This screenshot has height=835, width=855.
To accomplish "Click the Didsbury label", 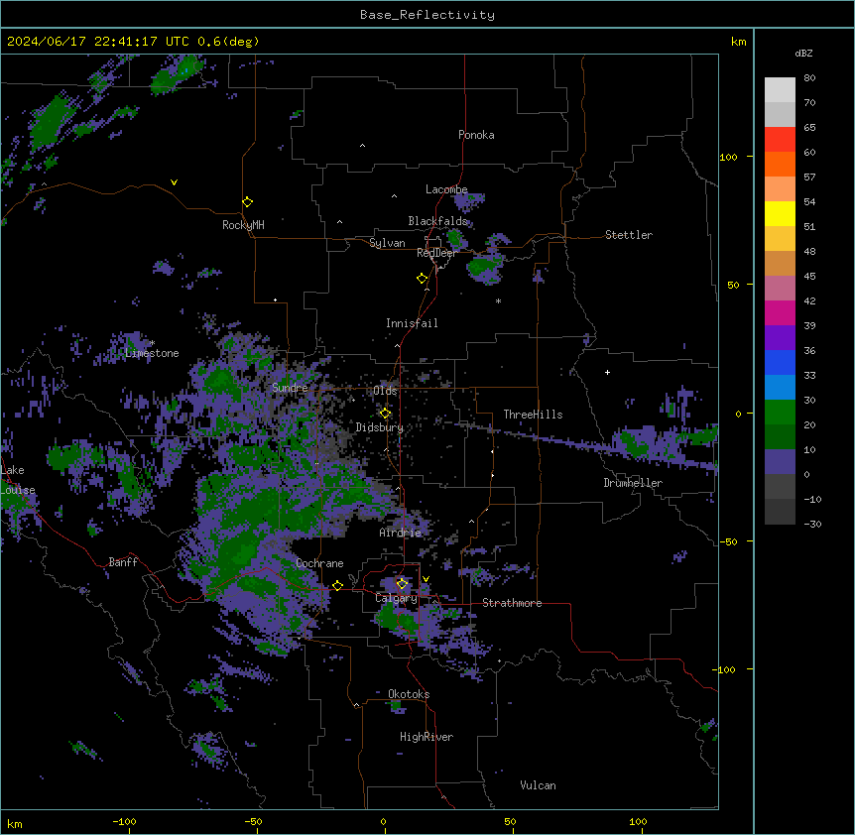I will point(380,427).
